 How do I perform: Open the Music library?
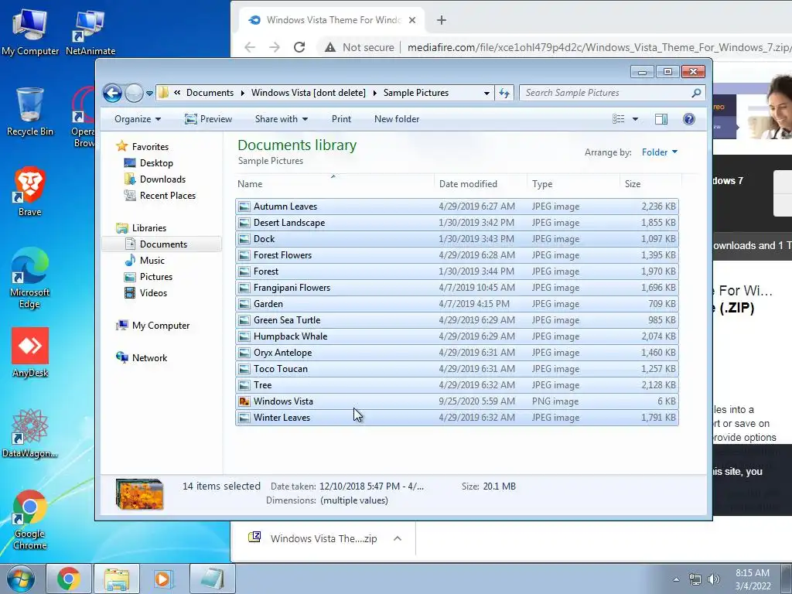pos(152,260)
